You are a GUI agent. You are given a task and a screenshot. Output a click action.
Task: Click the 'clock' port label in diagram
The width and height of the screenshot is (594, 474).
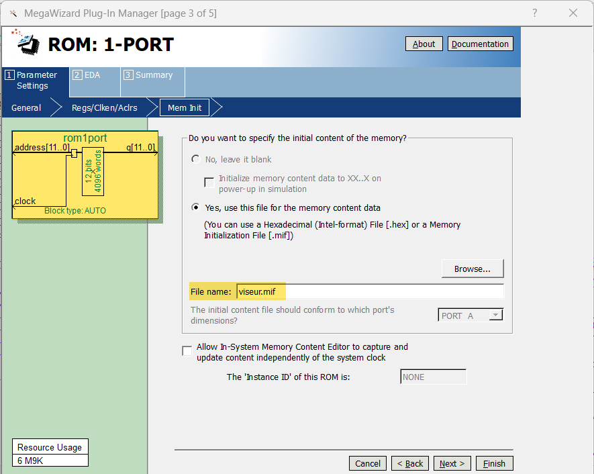(25, 201)
